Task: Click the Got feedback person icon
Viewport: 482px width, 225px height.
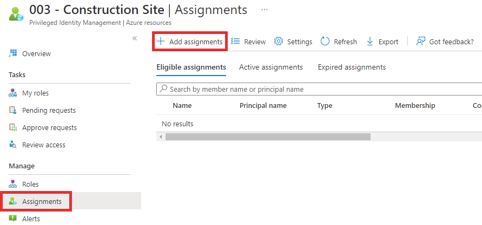Action: tap(420, 42)
